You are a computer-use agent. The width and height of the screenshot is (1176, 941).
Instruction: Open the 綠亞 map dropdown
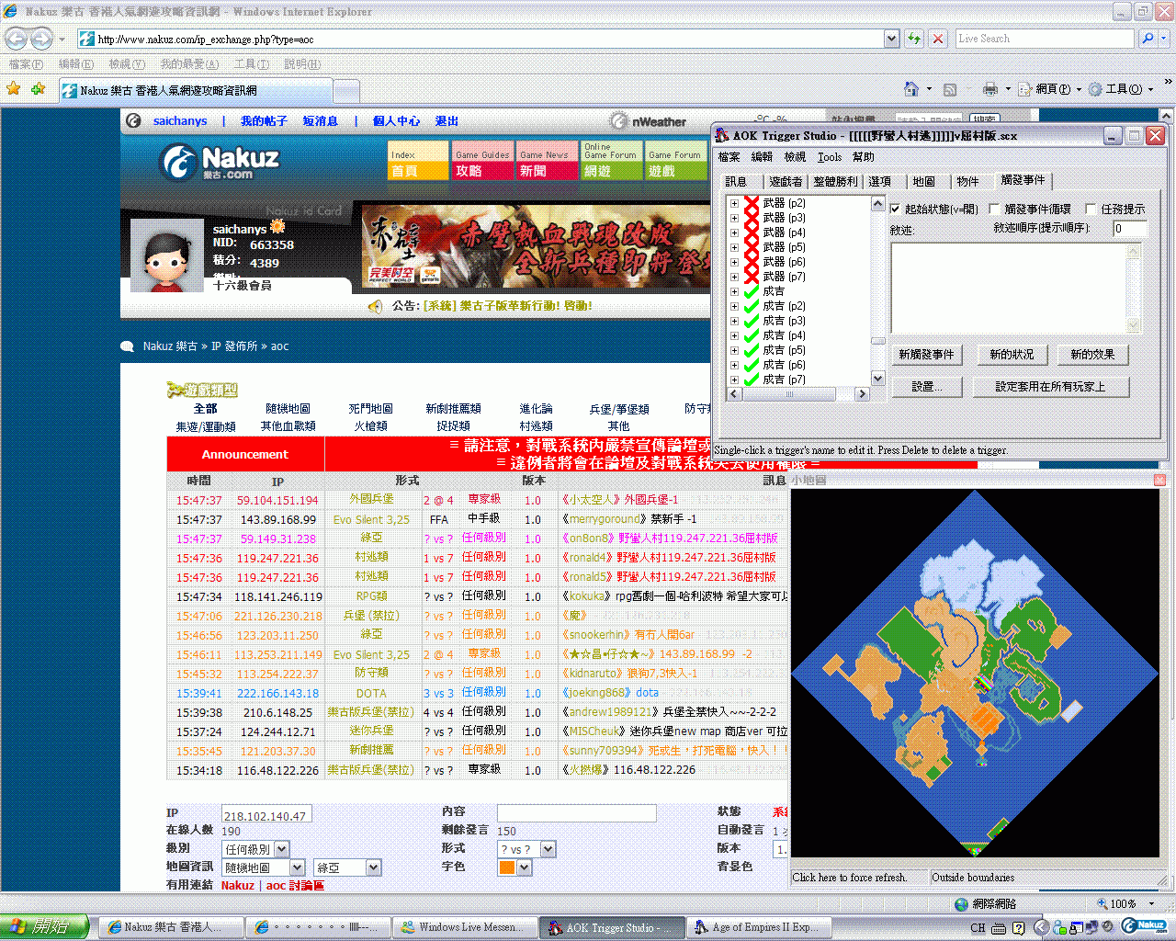click(373, 867)
